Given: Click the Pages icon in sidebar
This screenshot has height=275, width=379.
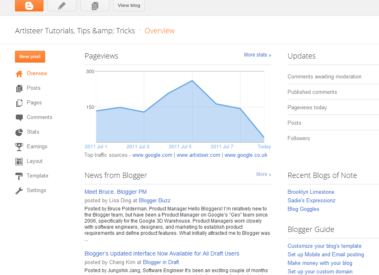Looking at the screenshot, I should (19, 103).
